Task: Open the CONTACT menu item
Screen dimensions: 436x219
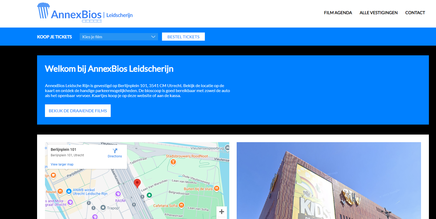Action: (415, 13)
